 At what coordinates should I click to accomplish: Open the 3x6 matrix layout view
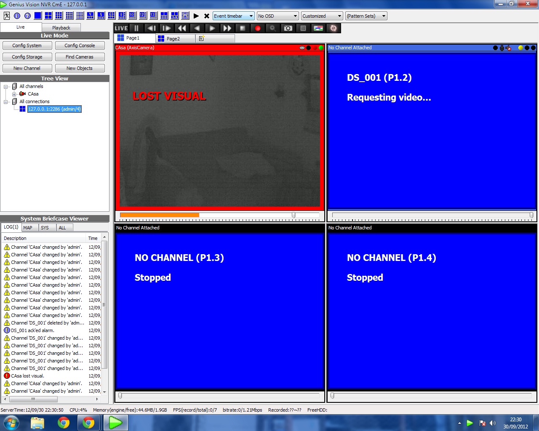175,16
